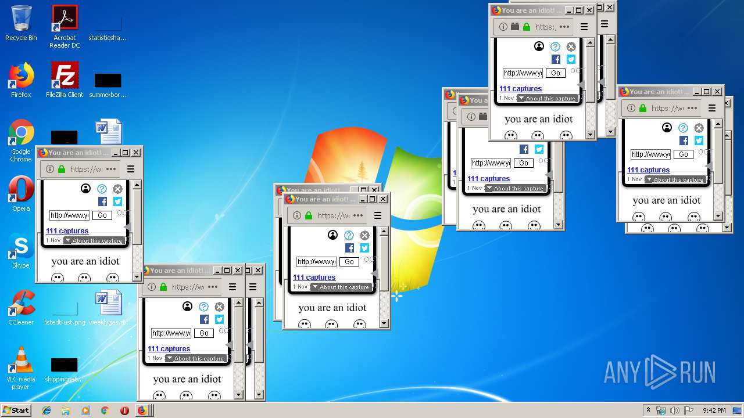The width and height of the screenshot is (744, 418).
Task: Select the summerbar desktop file
Action: 108,85
